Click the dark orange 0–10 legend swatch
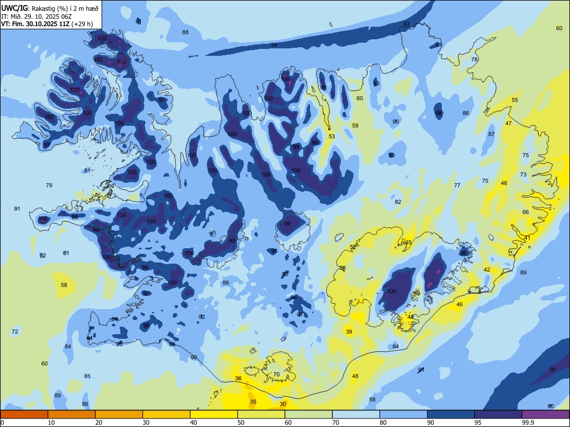 point(24,414)
